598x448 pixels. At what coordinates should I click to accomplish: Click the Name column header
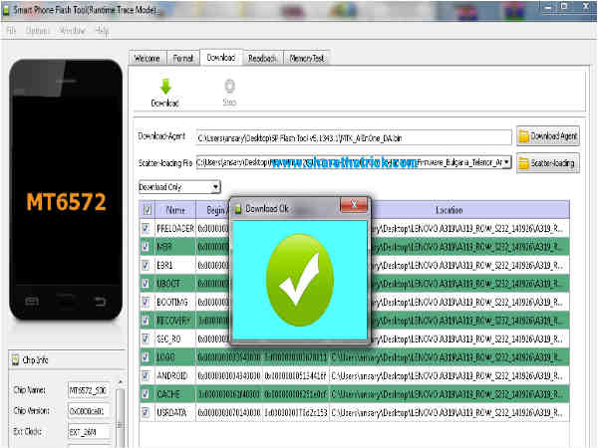175,210
